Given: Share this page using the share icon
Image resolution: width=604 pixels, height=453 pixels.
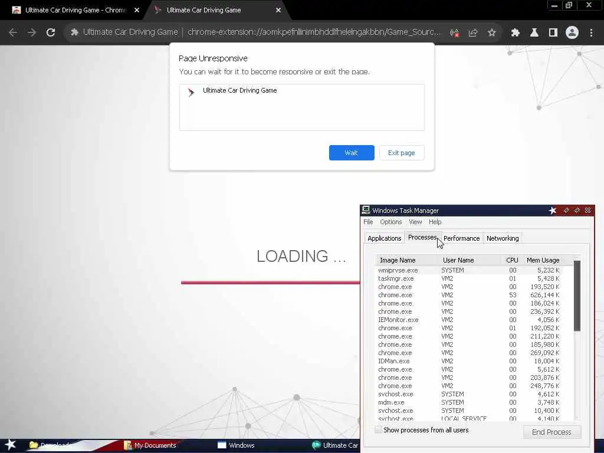Looking at the screenshot, I should click(x=473, y=33).
